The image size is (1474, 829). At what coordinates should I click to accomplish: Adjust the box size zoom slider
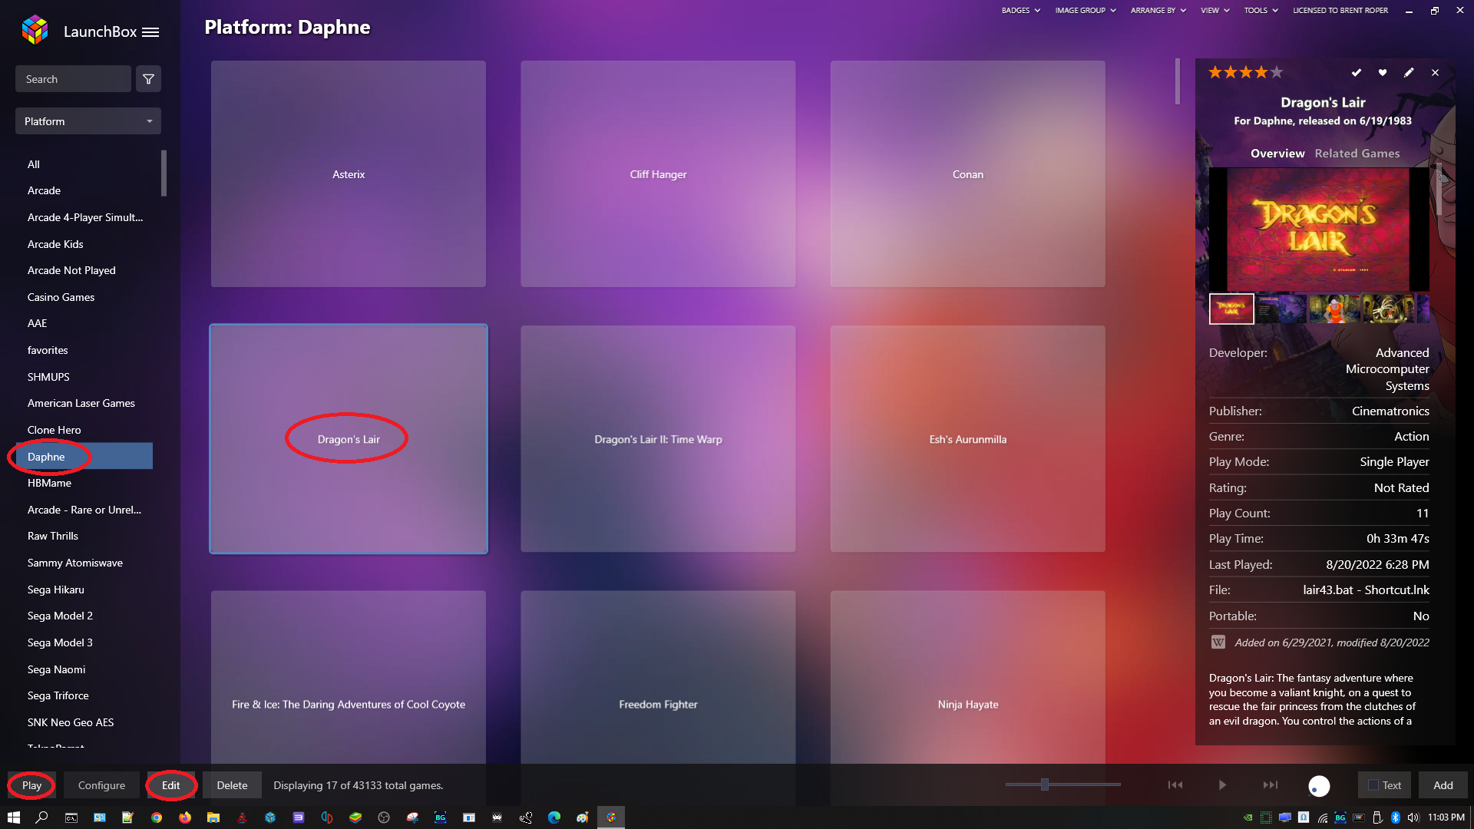[1045, 784]
